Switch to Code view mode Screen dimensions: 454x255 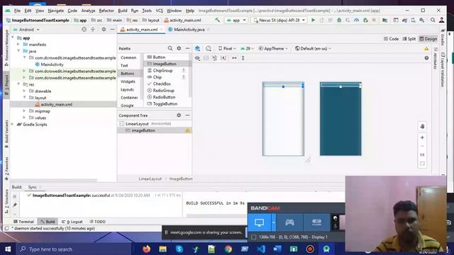coord(391,39)
